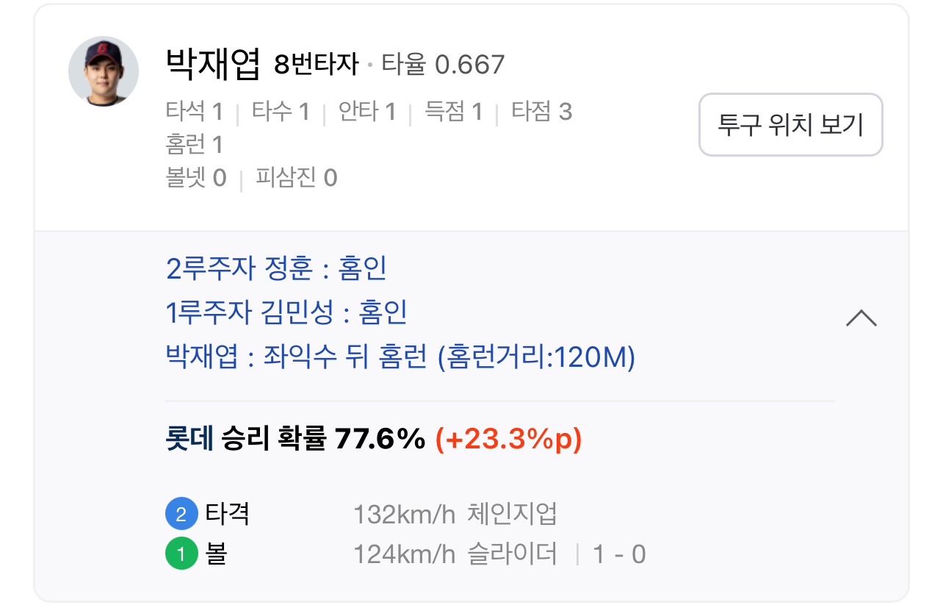Click the 1 - 0 ball count

[619, 554]
